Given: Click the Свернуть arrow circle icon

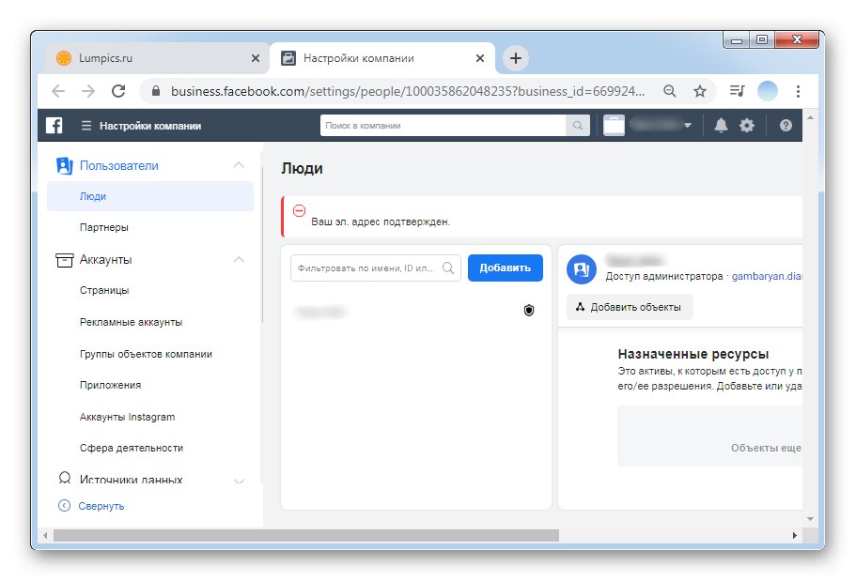Looking at the screenshot, I should pos(65,506).
